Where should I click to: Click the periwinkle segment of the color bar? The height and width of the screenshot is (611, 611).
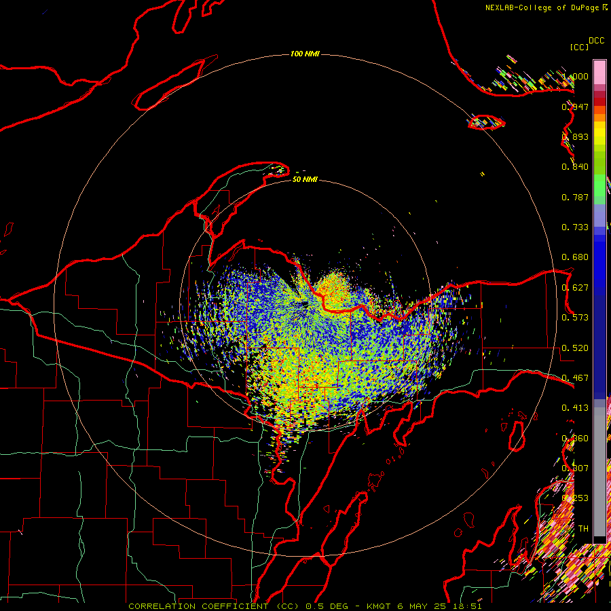599,216
